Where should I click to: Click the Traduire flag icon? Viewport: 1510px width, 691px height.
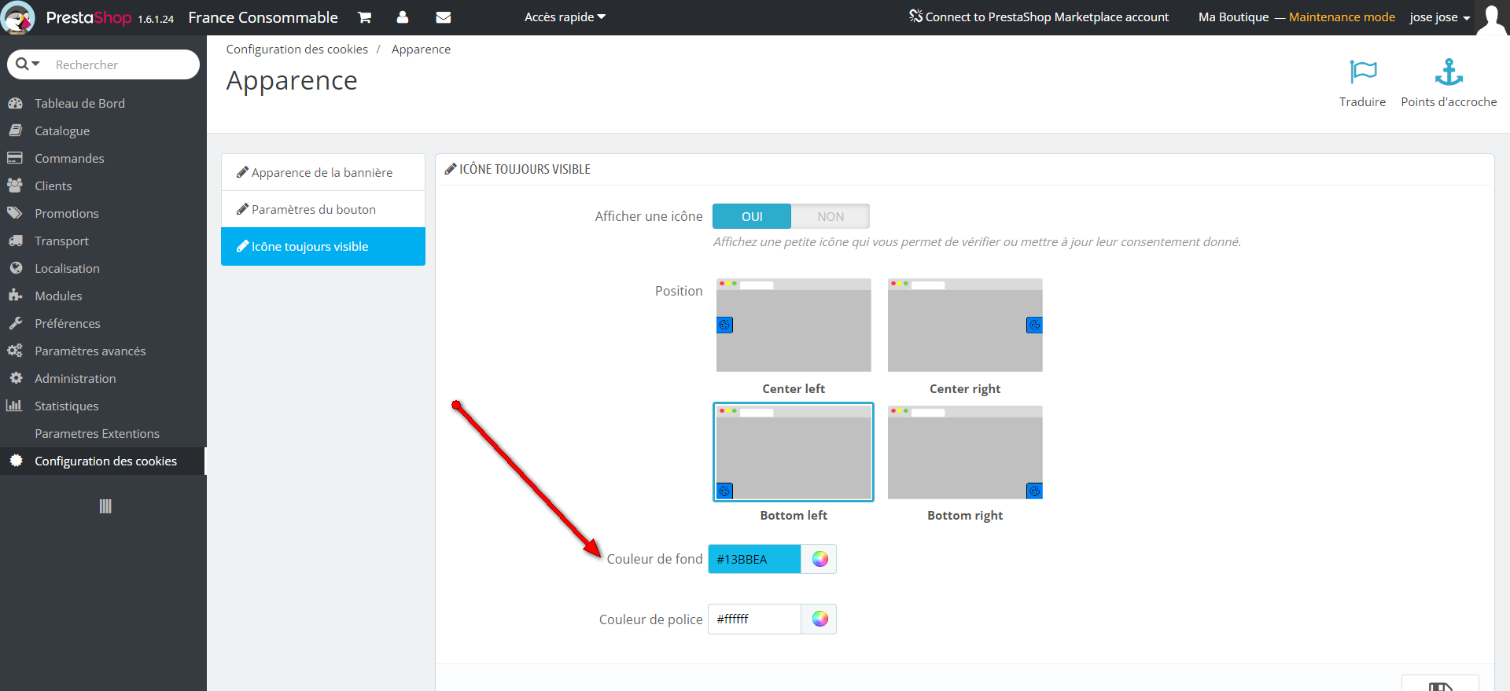click(x=1363, y=72)
